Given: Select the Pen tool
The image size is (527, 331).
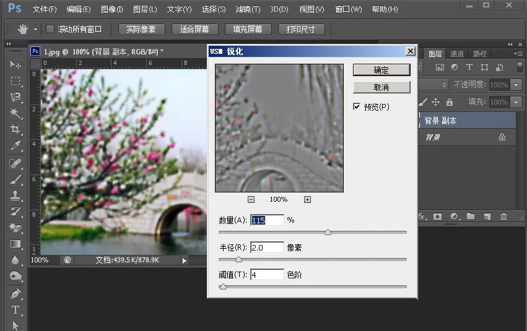Looking at the screenshot, I should tap(15, 293).
